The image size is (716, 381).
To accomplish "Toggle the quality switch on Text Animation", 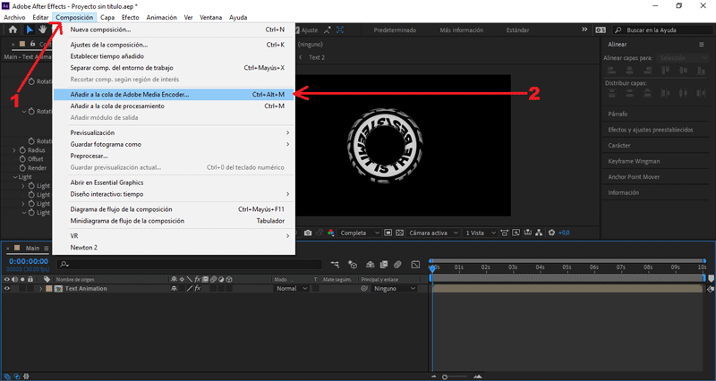I will click(190, 288).
